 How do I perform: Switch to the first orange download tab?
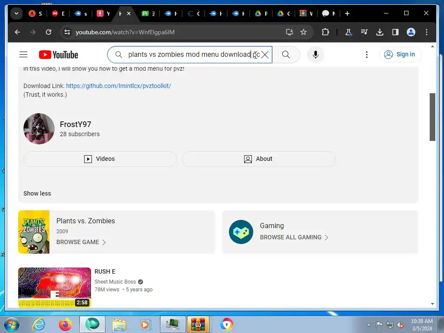tap(36, 13)
